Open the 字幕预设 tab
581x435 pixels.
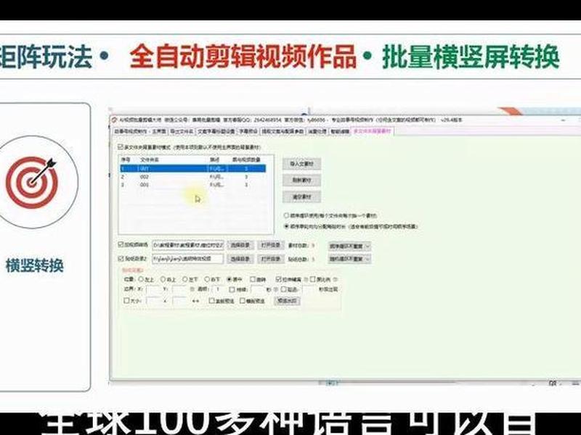pyautogui.click(x=248, y=132)
